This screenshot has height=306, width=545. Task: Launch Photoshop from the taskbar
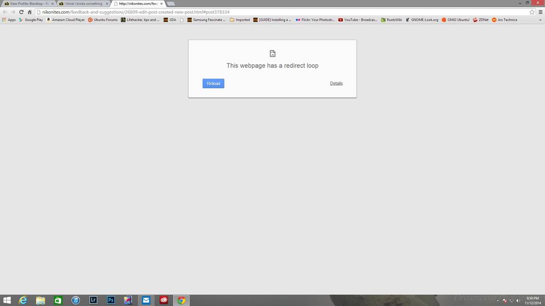(111, 300)
